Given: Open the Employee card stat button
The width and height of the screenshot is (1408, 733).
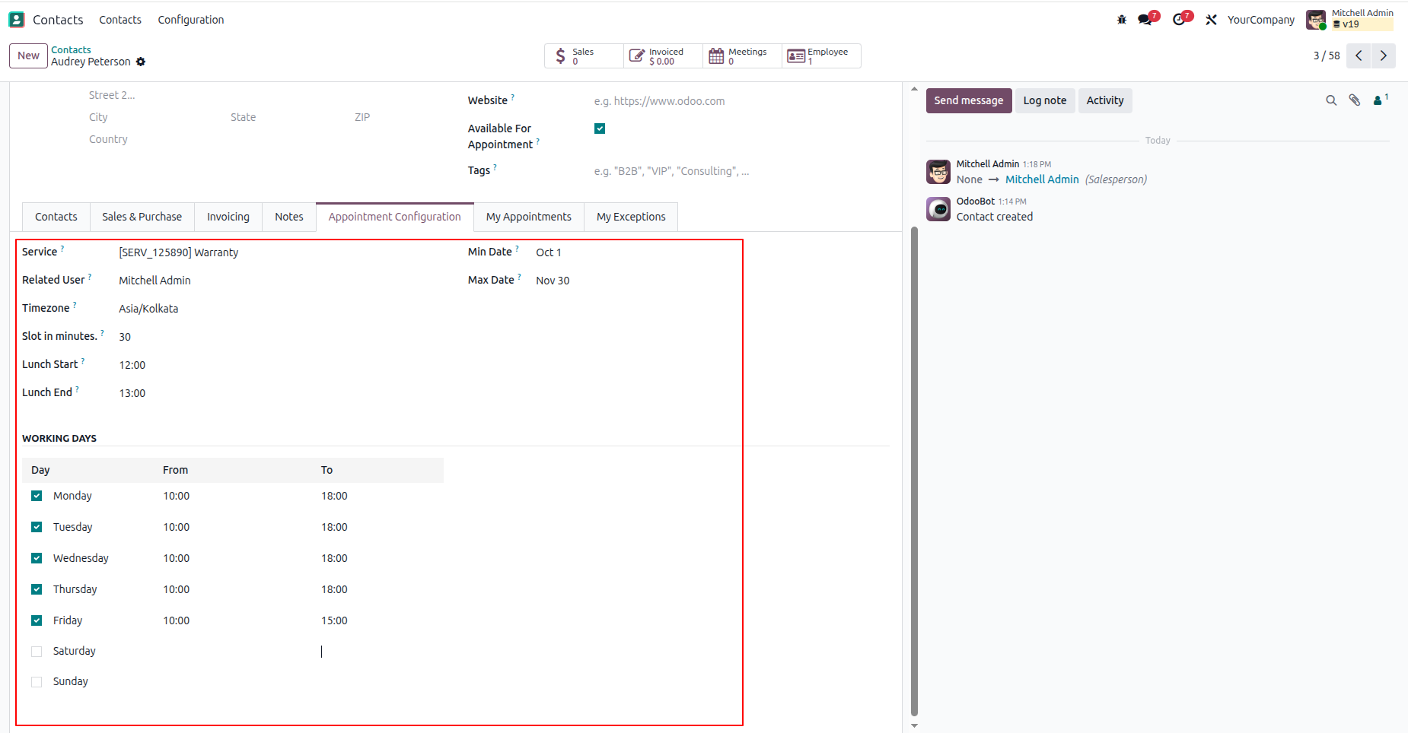Looking at the screenshot, I should pyautogui.click(x=821, y=56).
